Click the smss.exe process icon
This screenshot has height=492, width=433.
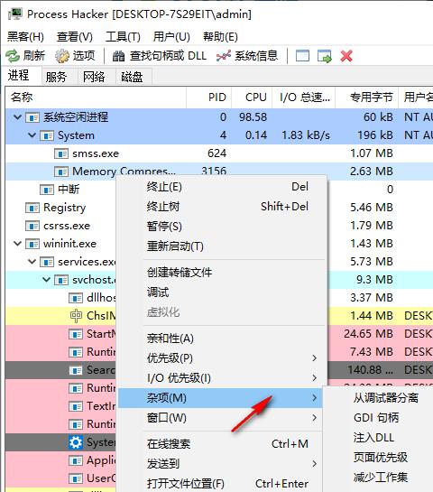point(61,153)
